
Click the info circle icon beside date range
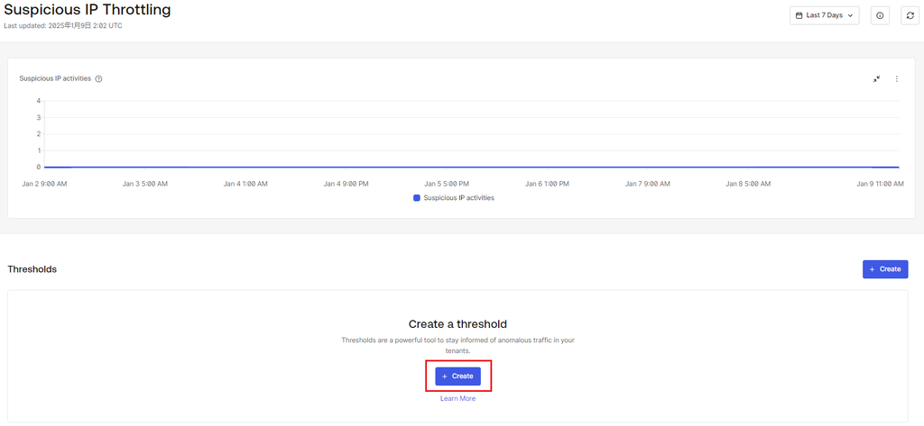point(880,15)
